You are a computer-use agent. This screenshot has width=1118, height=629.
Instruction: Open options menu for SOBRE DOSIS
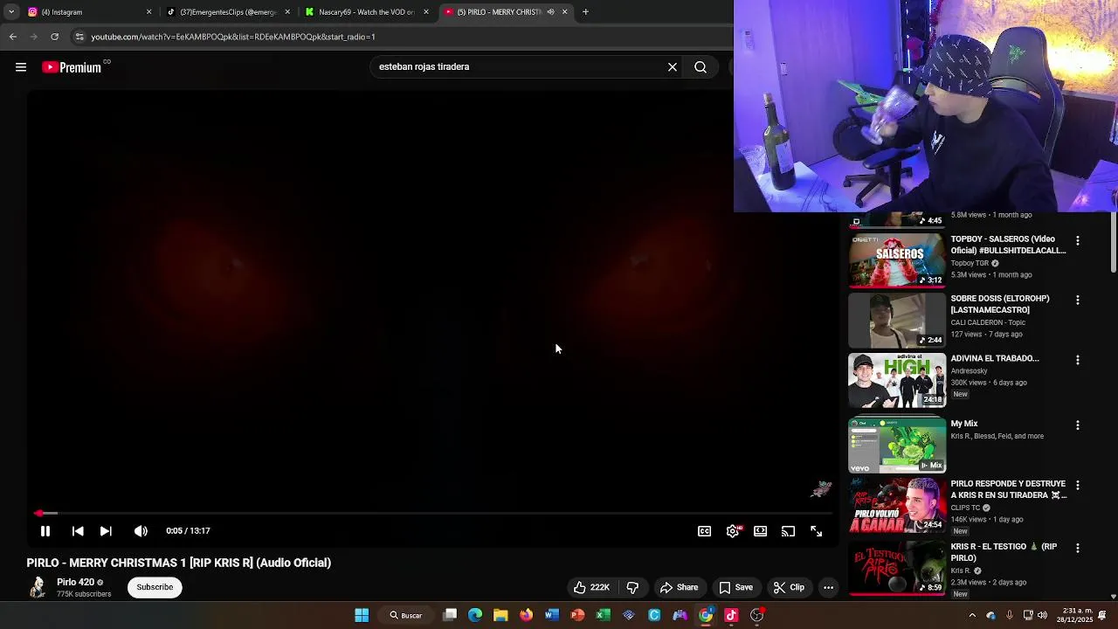coord(1077,300)
